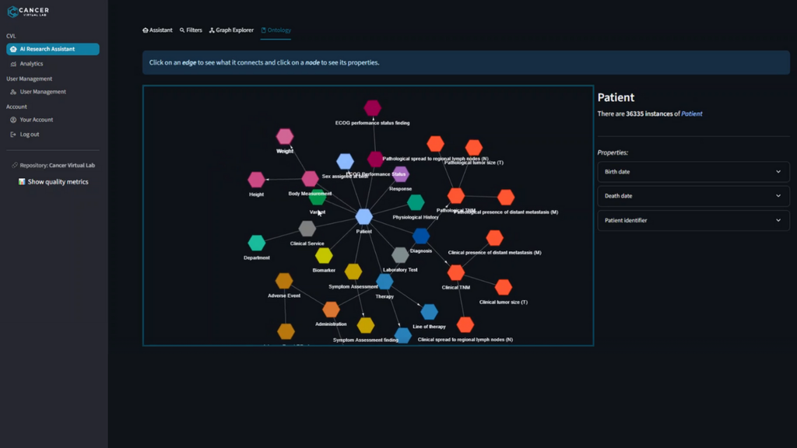Click the Department node hexagon
The height and width of the screenshot is (448, 797).
(x=257, y=243)
